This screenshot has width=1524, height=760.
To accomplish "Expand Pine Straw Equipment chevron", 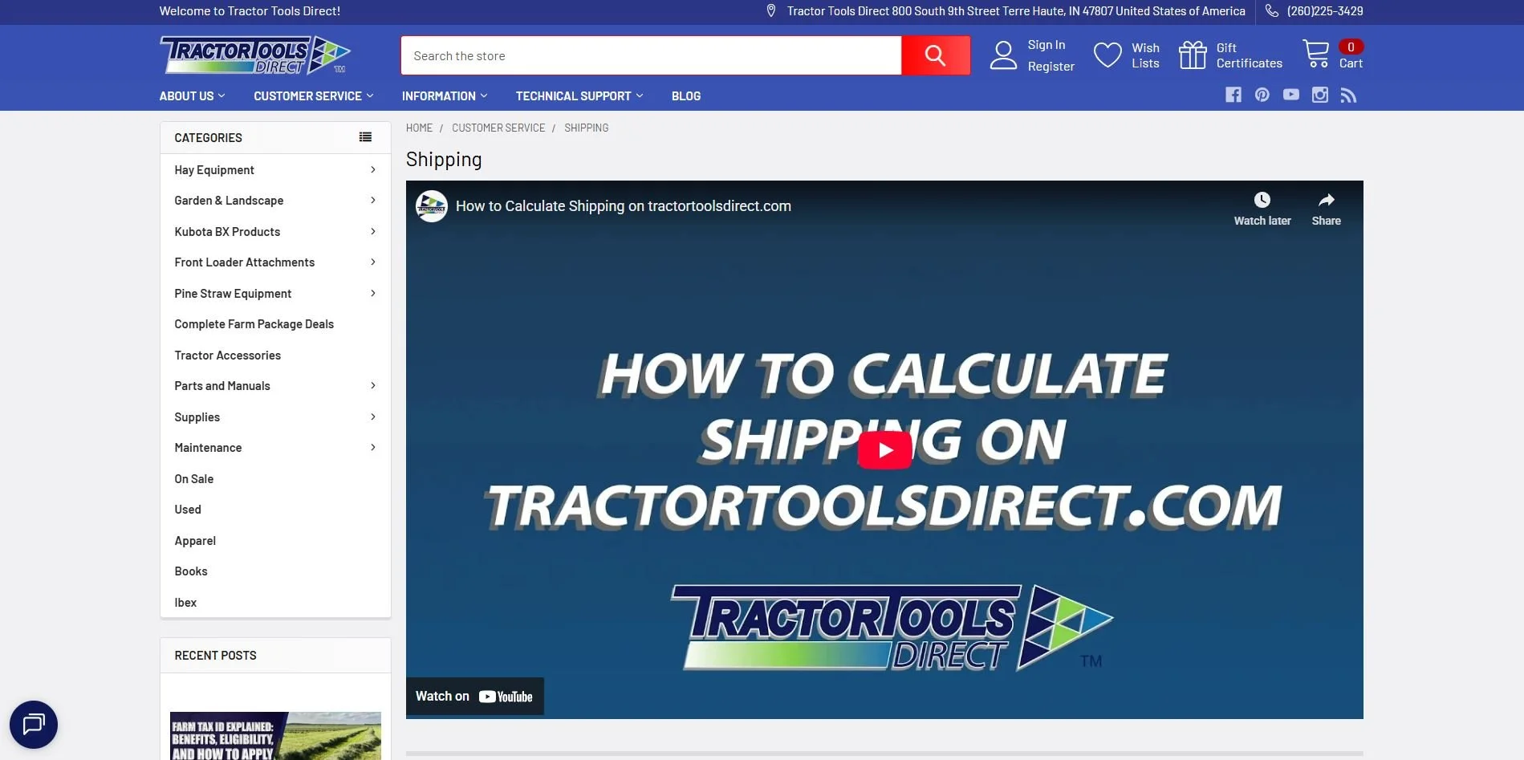I will (x=373, y=294).
